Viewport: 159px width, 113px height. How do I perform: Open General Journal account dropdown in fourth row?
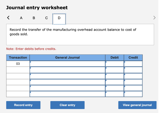pos(68,82)
